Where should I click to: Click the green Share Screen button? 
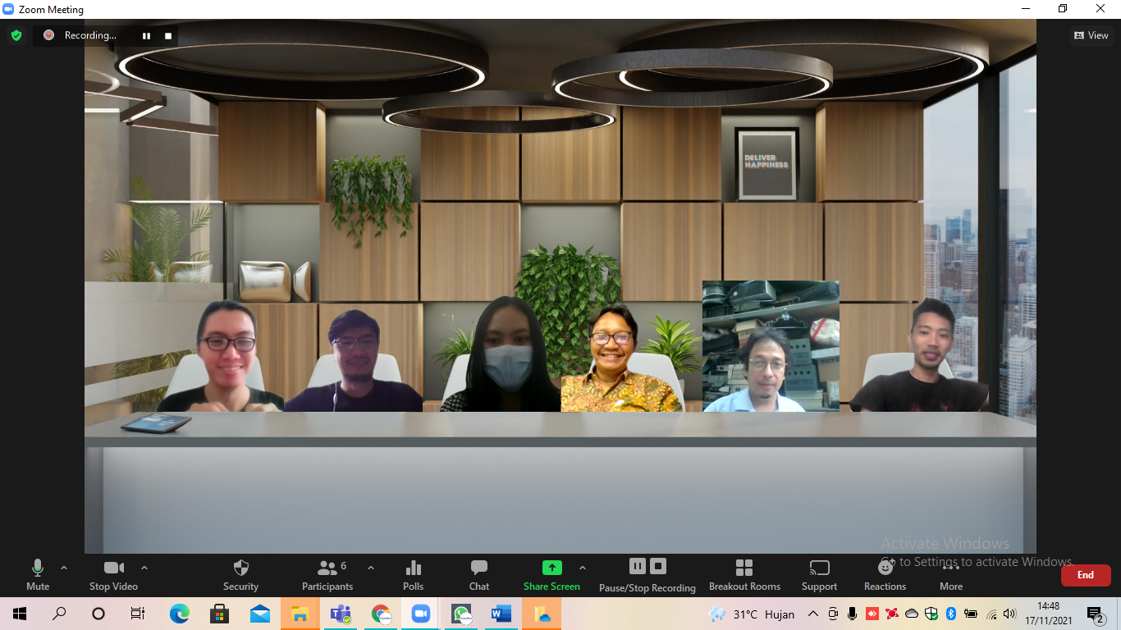(551, 573)
